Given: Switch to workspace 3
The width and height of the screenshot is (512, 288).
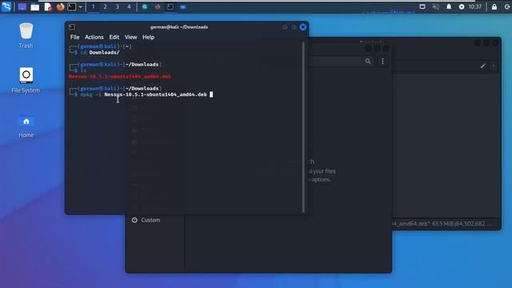Looking at the screenshot, I should (118, 6).
